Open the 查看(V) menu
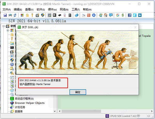This screenshot has width=155, height=119. 29,10
